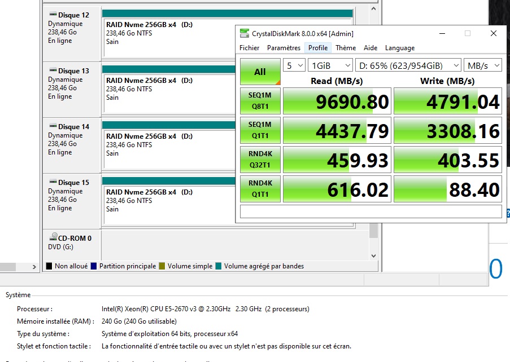Select the Disque 15 drive icon
Screen dimensions: 510x362
(53, 182)
